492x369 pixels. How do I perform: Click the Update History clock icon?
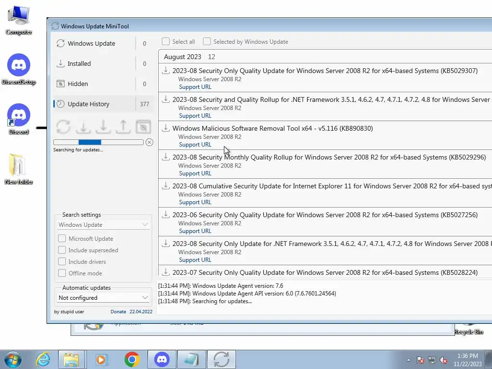[61, 104]
